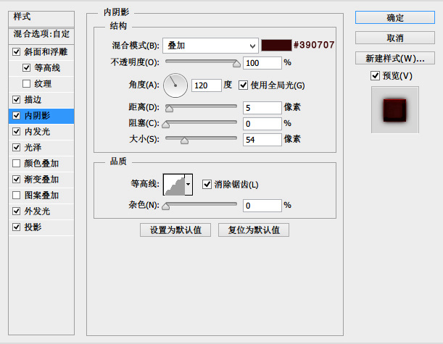Screen dimensions: 443x344
Task: Open the 内发光 style settings row
Action: pos(41,131)
